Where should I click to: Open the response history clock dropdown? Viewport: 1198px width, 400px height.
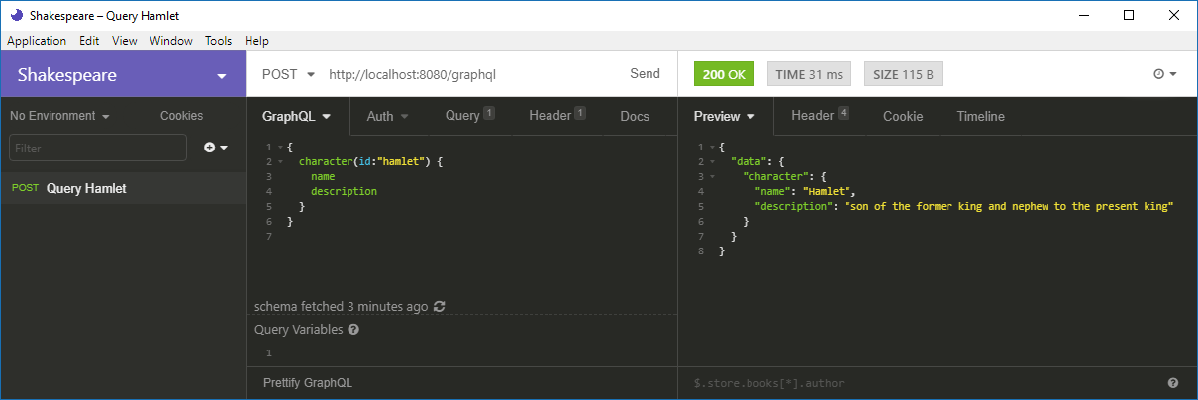(x=1164, y=74)
